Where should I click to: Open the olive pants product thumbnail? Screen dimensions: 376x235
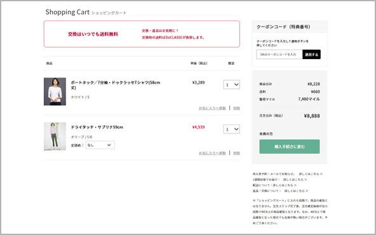pyautogui.click(x=55, y=136)
